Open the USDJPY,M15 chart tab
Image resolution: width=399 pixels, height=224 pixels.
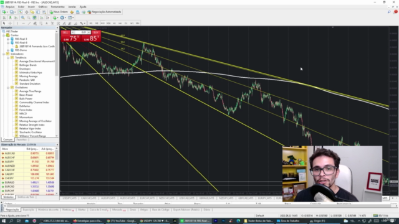pyautogui.click(x=69, y=198)
